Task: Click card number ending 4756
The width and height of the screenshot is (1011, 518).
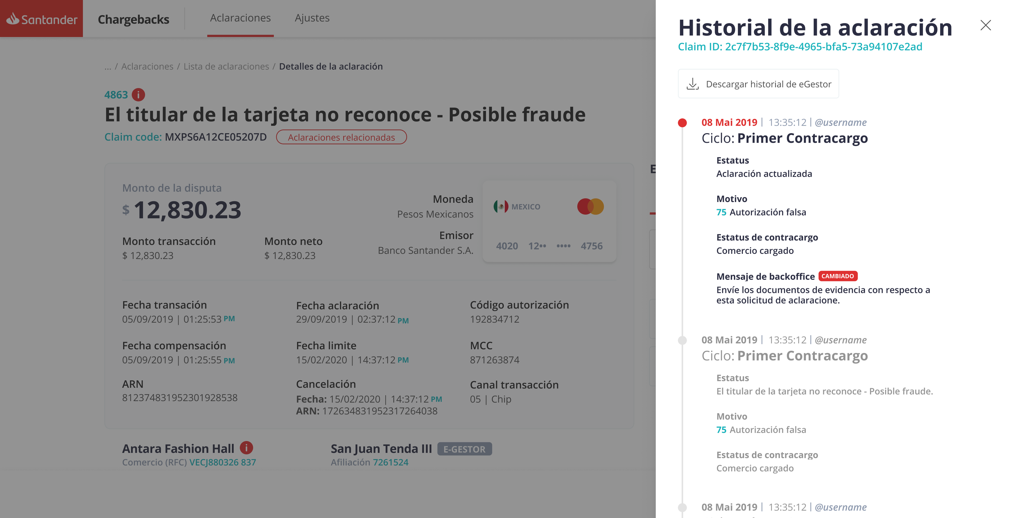Action: [x=591, y=246]
